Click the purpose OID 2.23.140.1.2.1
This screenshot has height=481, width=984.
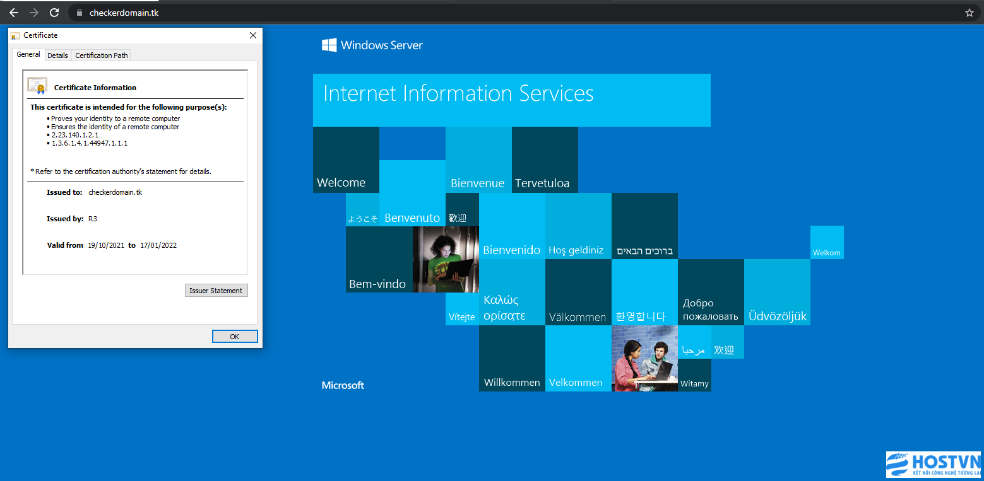coord(75,135)
